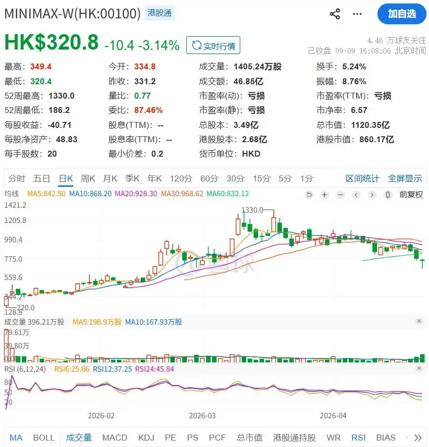Toggle the PE indicator

coord(170,438)
